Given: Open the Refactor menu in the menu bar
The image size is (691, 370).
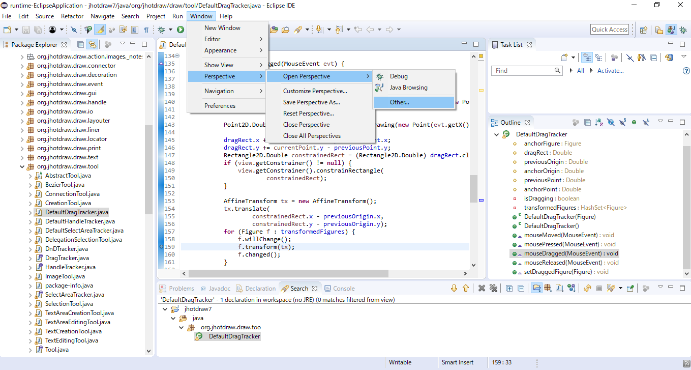Looking at the screenshot, I should [x=72, y=16].
